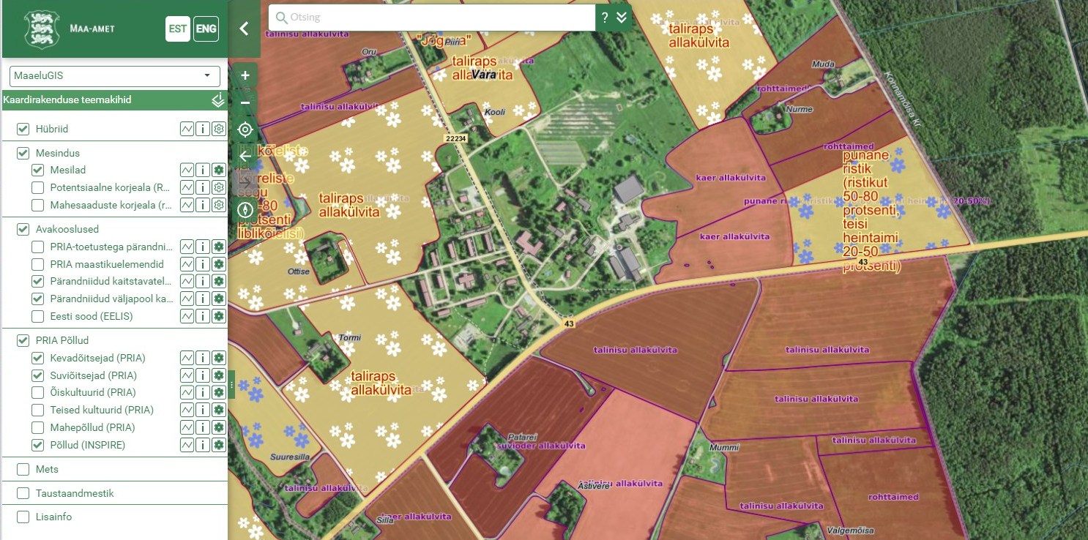
Task: Expand search options double chevron
Action: coord(622,18)
